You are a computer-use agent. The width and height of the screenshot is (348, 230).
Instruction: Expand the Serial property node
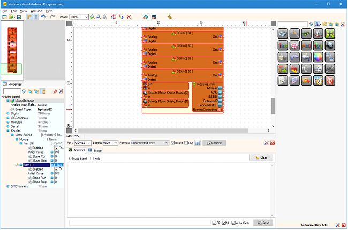point(8,126)
